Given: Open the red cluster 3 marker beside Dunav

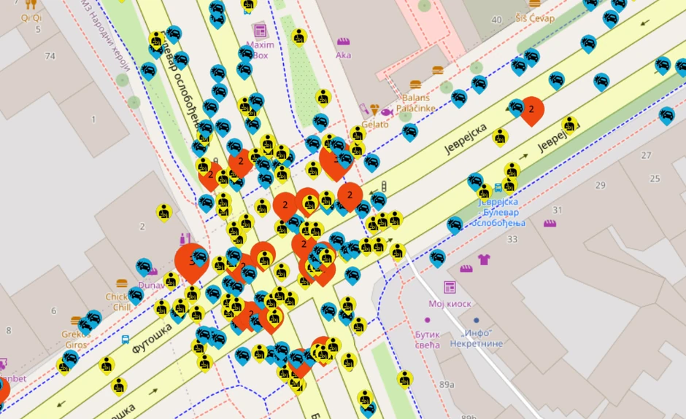Looking at the screenshot, I should pyautogui.click(x=191, y=263).
